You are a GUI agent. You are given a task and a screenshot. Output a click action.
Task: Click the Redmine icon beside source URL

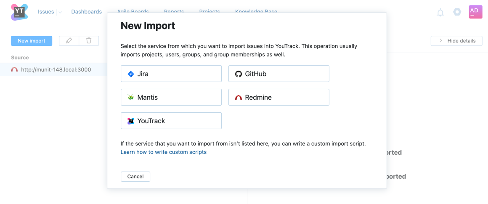pos(14,70)
